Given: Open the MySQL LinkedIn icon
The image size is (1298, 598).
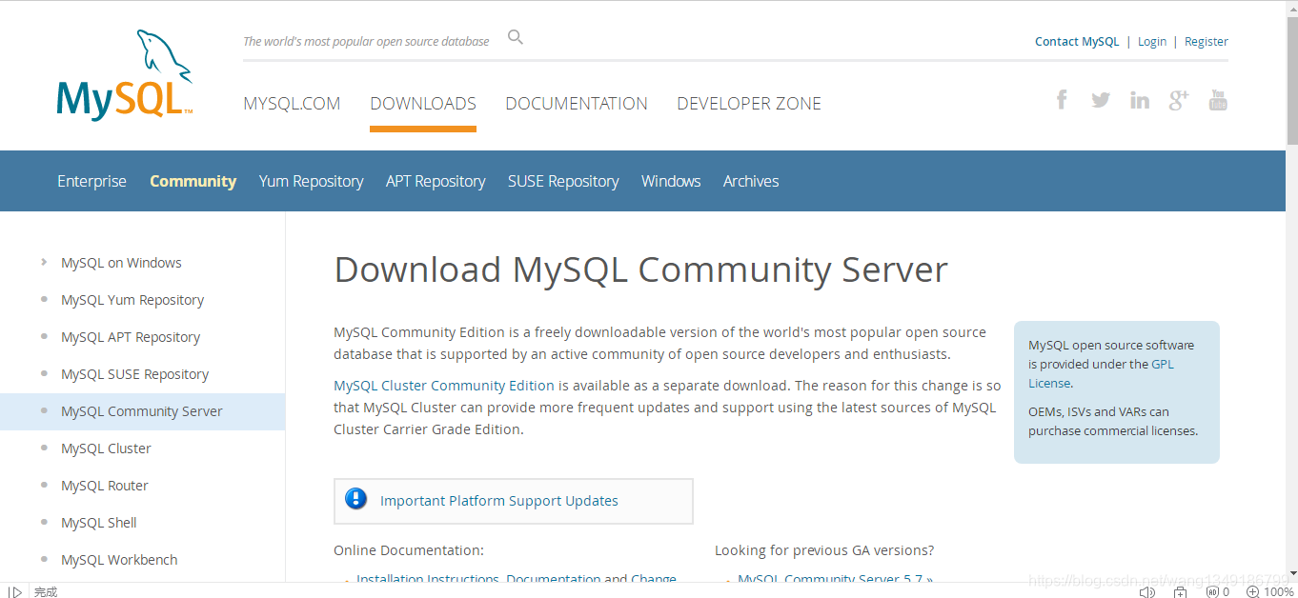Looking at the screenshot, I should pyautogui.click(x=1140, y=100).
